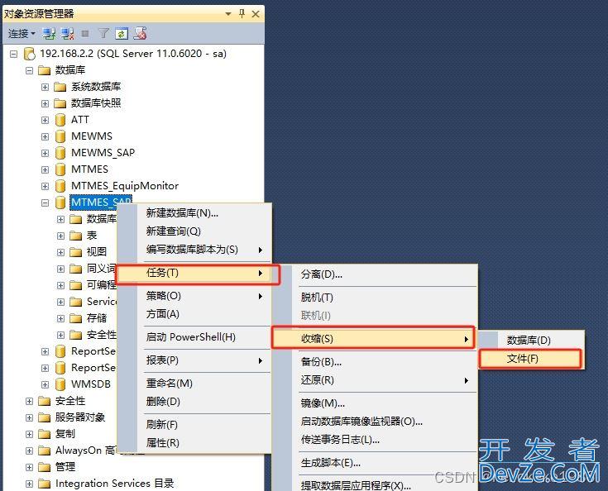Collapse the 数据库 folder node
This screenshot has width=608, height=491.
(29, 70)
